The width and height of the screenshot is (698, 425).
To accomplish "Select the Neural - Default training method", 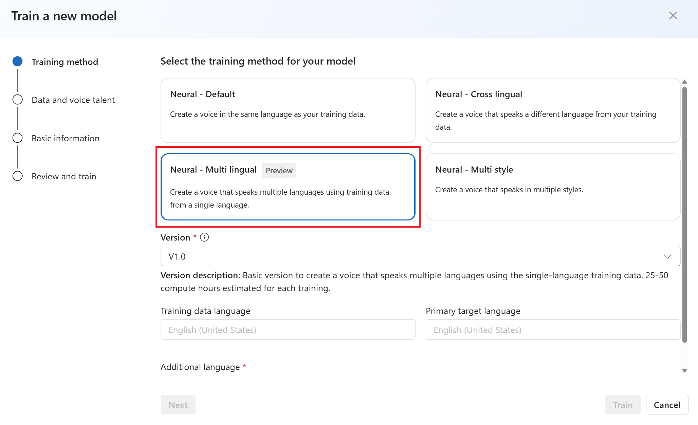I will 288,110.
